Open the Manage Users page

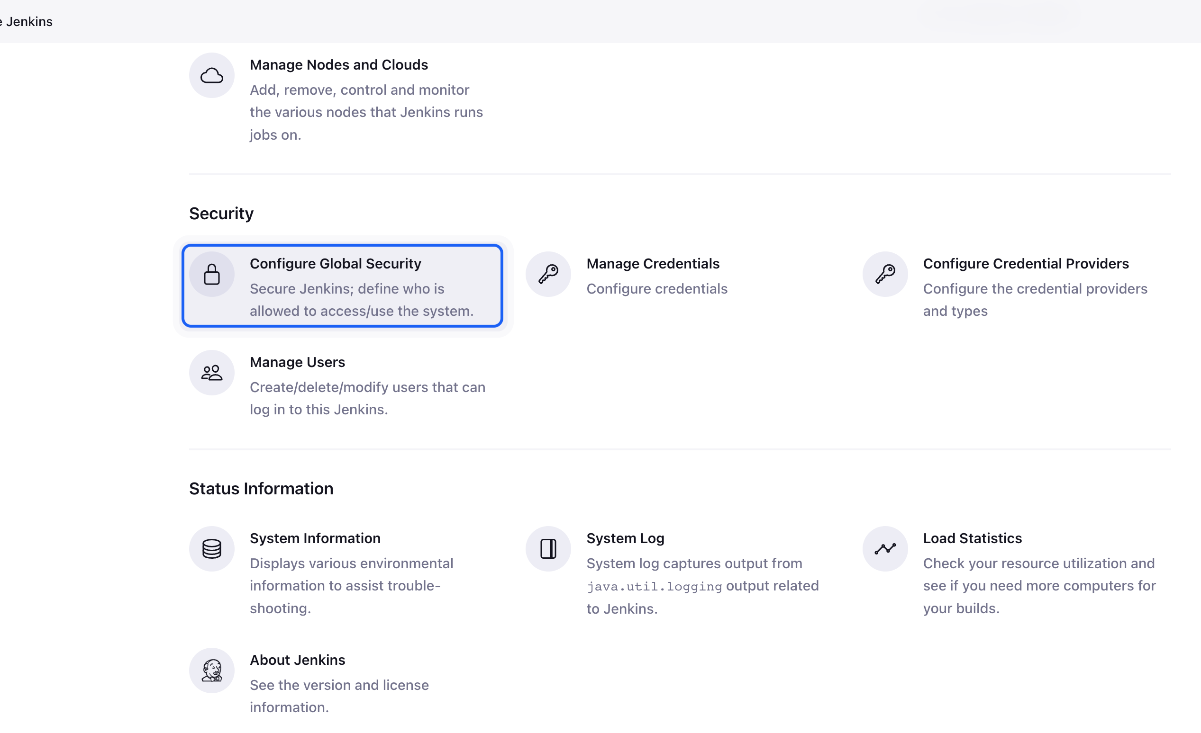pos(297,362)
